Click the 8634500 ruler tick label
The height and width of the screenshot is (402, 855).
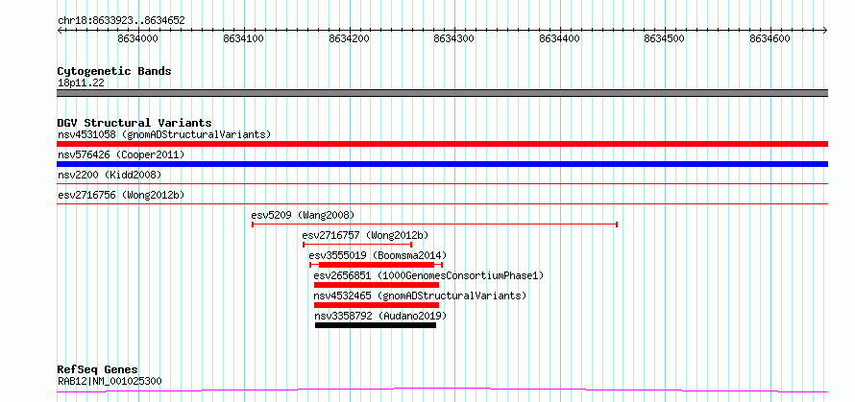(665, 38)
